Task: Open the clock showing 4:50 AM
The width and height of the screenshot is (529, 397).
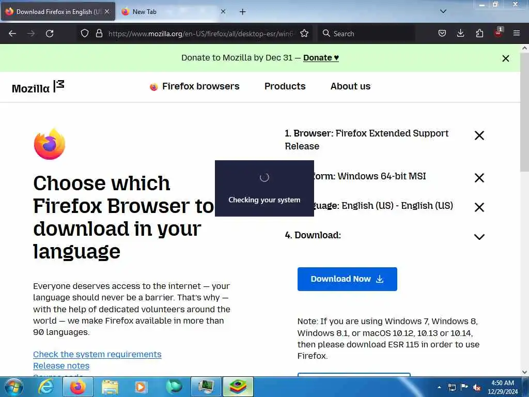Action: 502,387
